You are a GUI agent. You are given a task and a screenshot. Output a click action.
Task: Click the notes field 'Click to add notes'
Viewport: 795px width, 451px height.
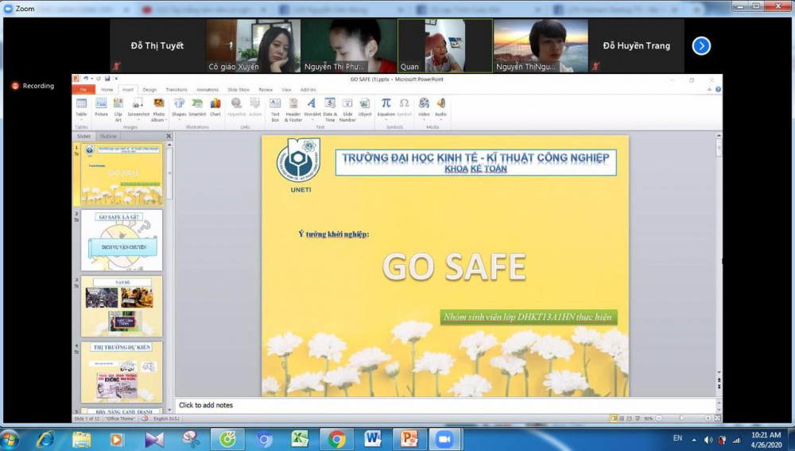point(445,405)
